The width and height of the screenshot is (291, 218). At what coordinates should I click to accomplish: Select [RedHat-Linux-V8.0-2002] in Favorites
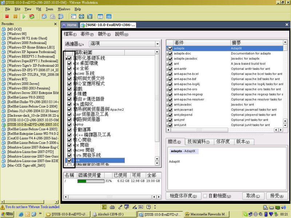(x=25, y=97)
